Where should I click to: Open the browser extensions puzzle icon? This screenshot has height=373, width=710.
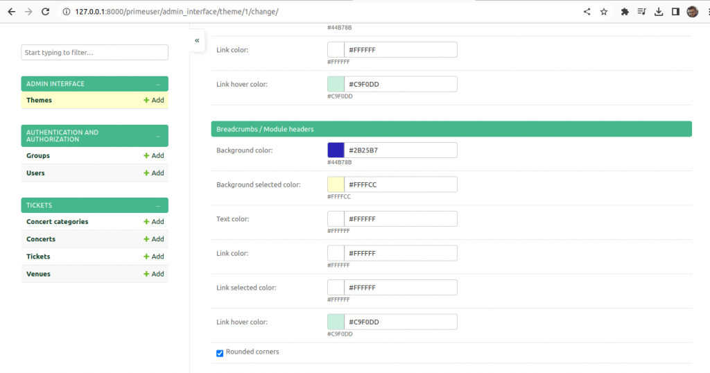point(625,12)
